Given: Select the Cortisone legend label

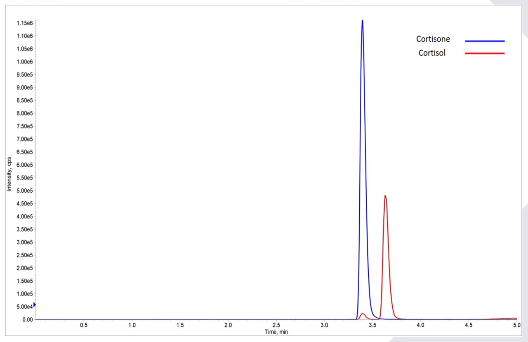Looking at the screenshot, I should [433, 39].
